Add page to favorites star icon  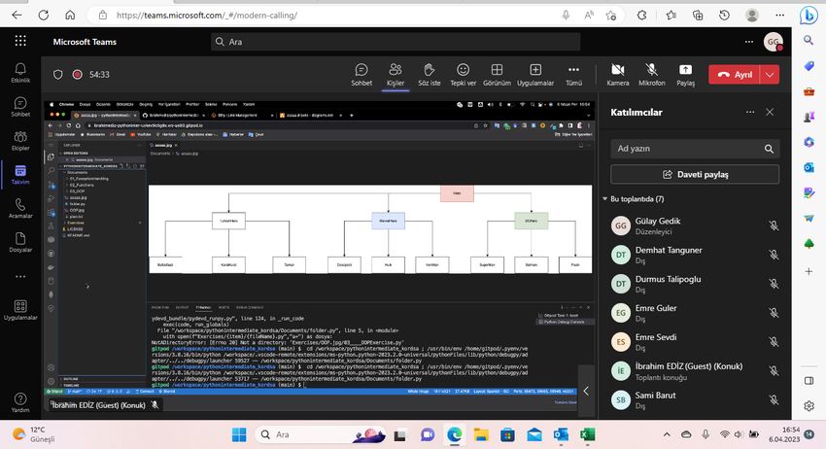611,16
